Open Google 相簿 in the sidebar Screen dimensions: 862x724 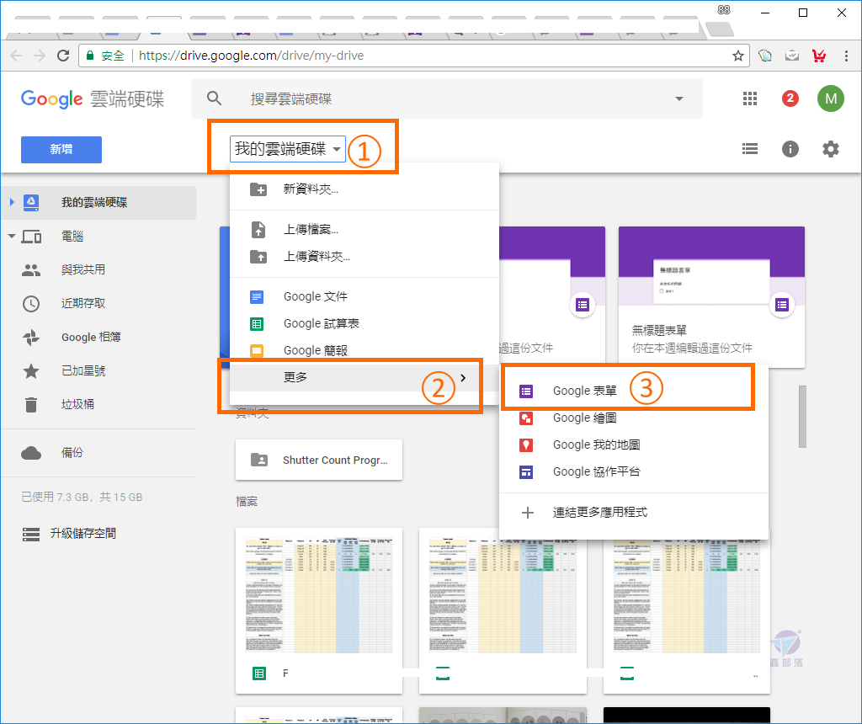[98, 338]
